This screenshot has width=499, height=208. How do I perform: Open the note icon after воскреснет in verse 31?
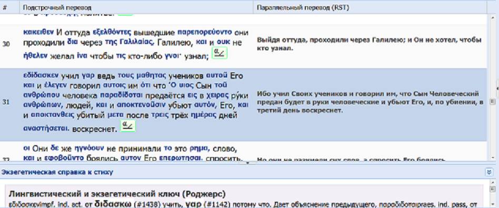128,126
